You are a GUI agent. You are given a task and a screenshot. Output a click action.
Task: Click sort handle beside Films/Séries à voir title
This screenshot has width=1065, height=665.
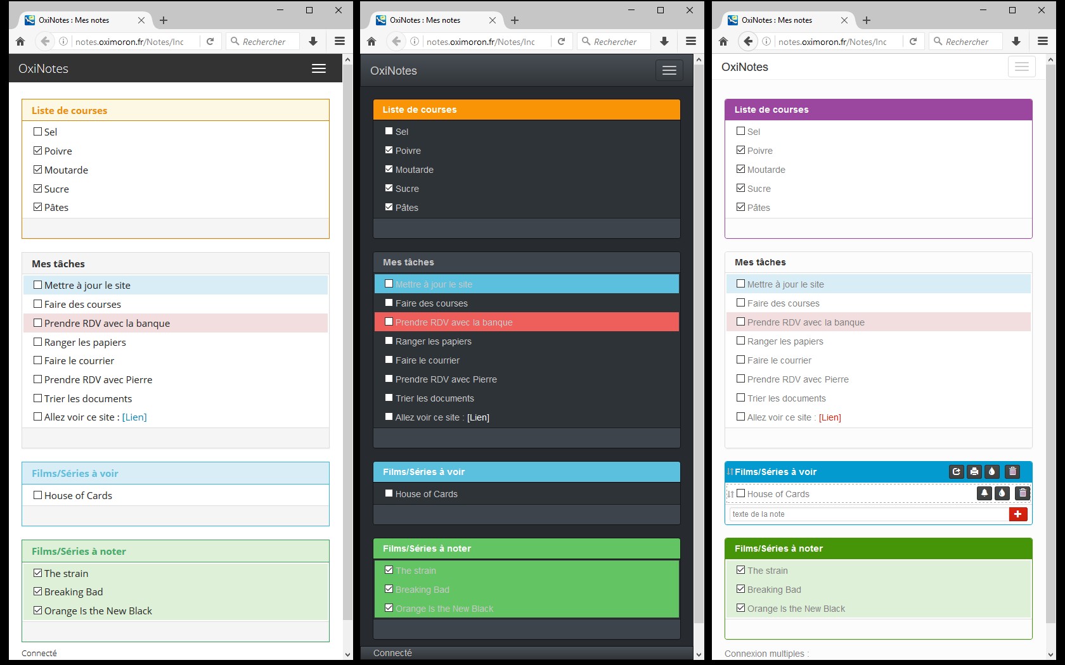tap(730, 472)
